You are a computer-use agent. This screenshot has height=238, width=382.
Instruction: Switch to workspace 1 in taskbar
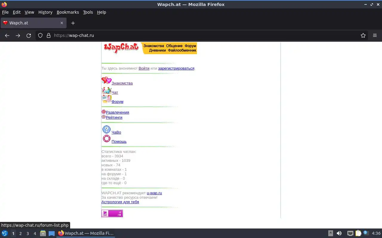[x=13, y=234]
